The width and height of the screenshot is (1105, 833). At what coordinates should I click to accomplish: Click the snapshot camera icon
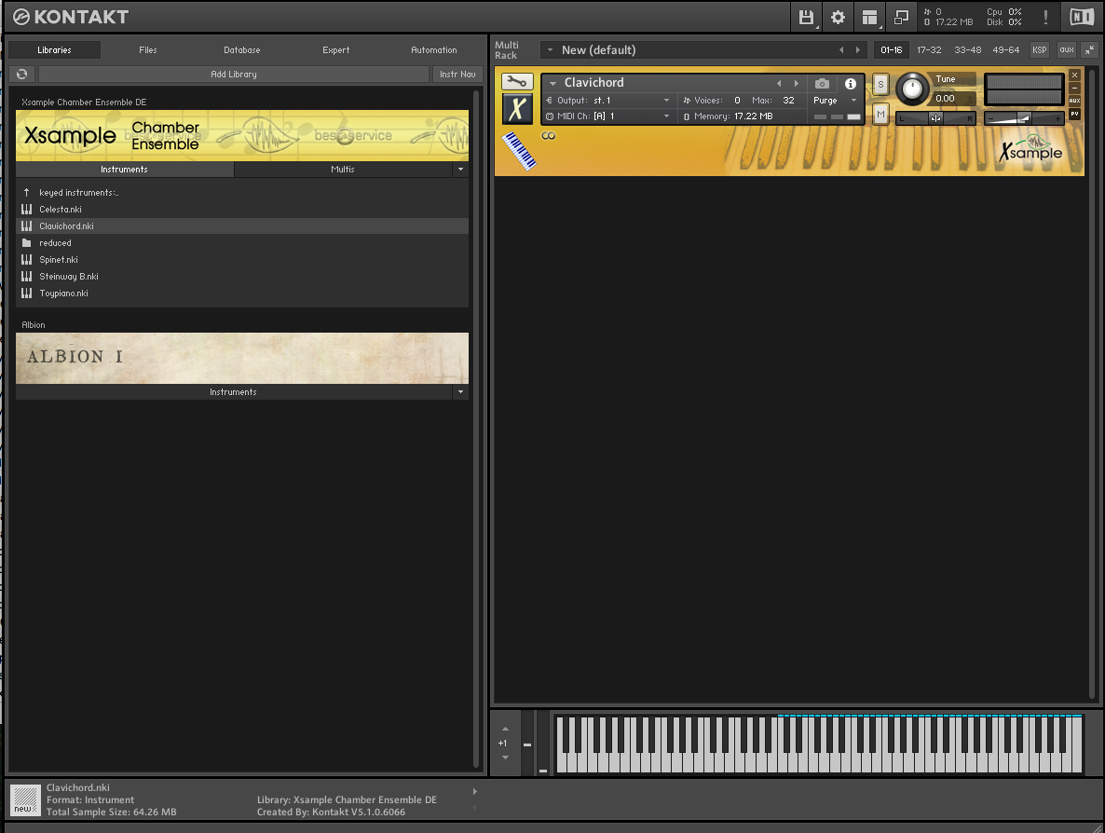click(822, 83)
